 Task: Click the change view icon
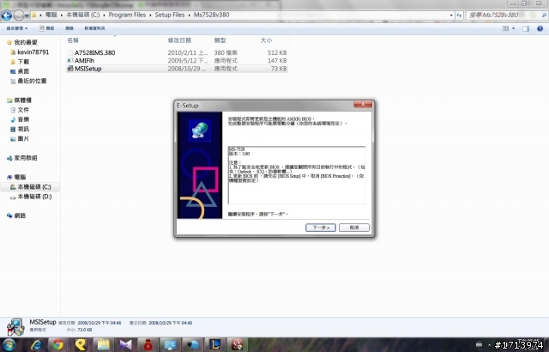pyautogui.click(x=505, y=28)
